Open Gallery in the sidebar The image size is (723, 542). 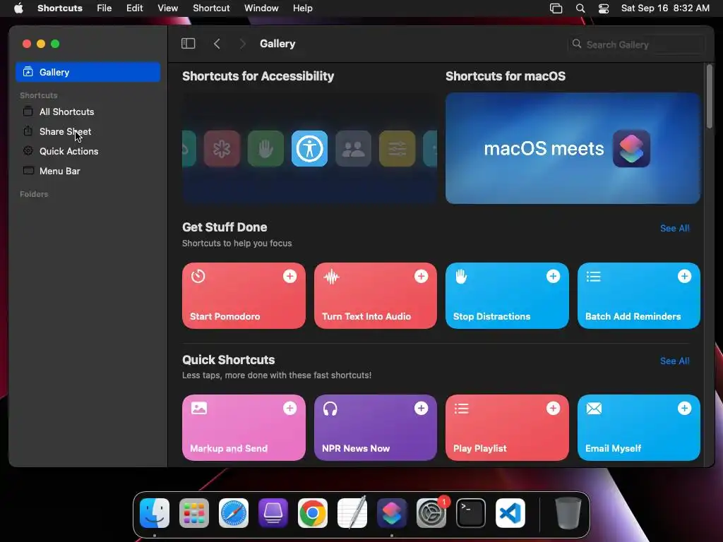[x=88, y=73]
